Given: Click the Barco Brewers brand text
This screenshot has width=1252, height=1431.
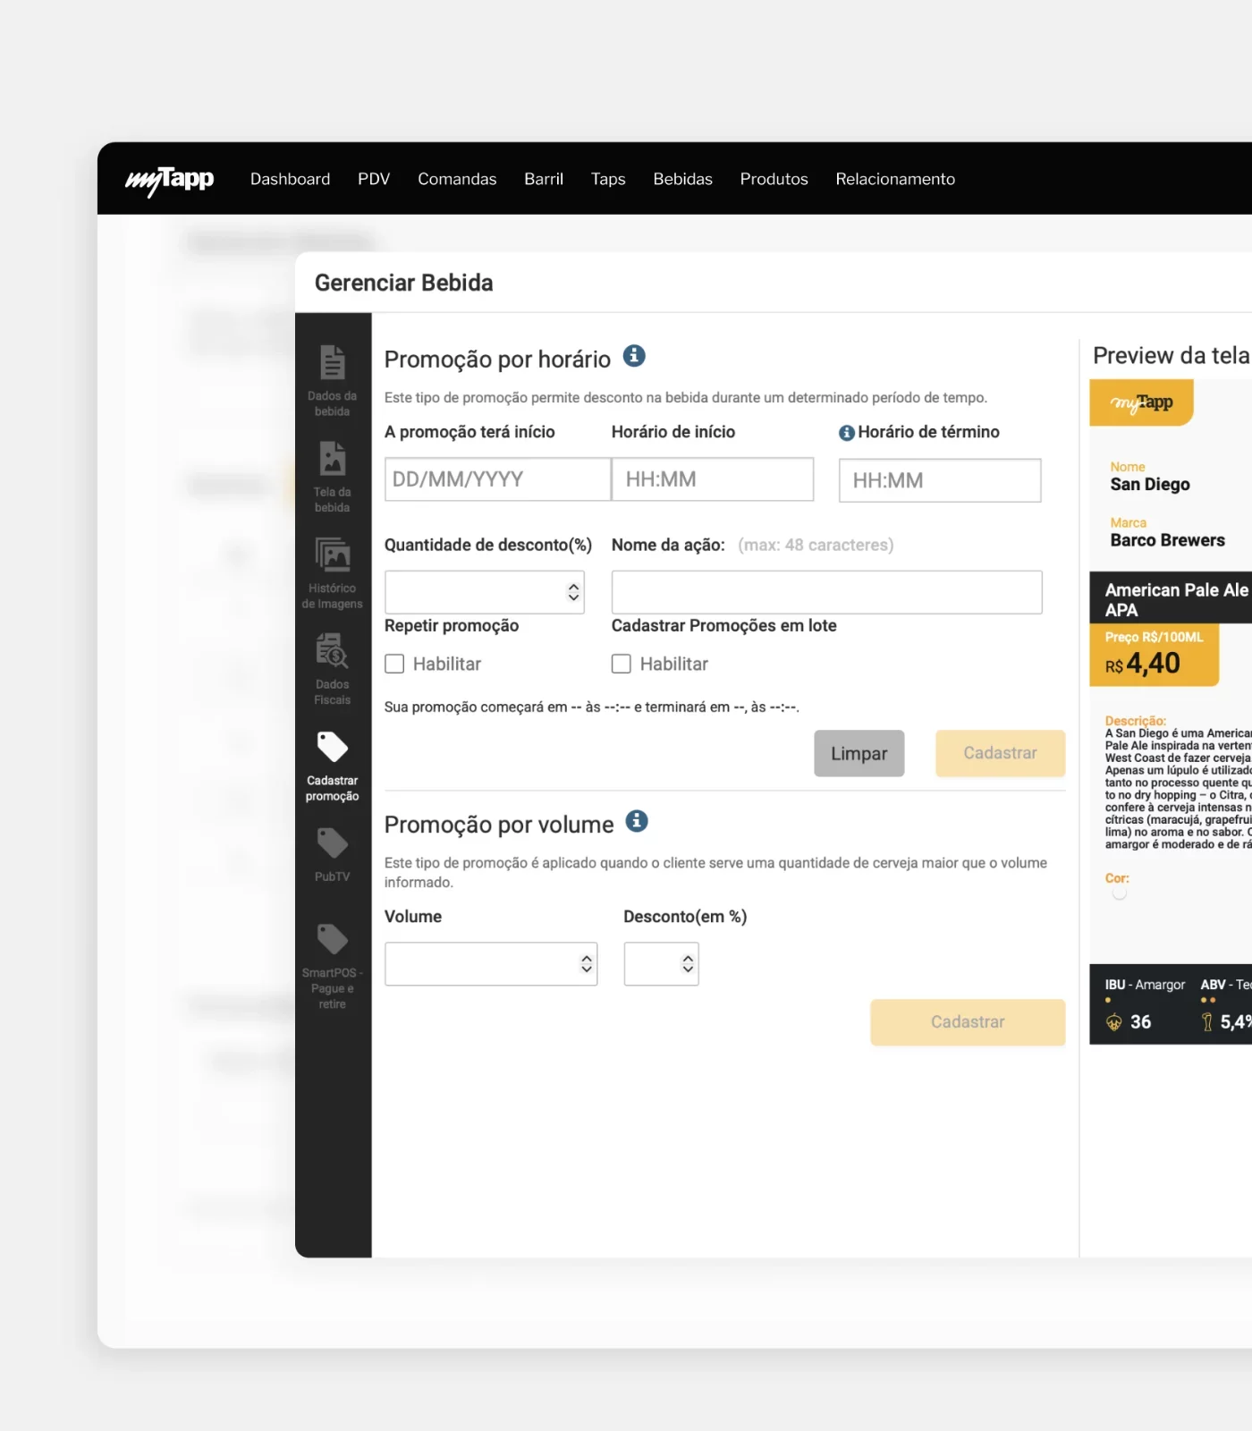Looking at the screenshot, I should (1168, 540).
